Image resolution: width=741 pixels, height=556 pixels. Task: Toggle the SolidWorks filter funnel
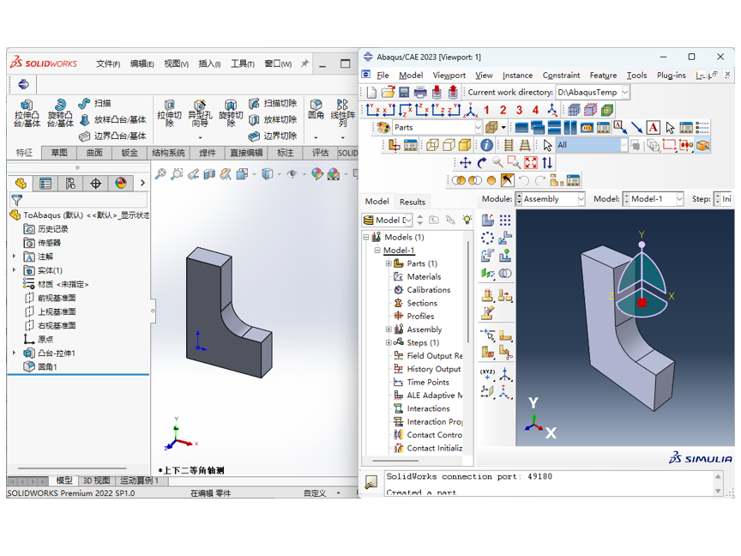click(x=16, y=200)
